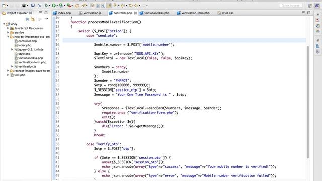This screenshot has height=181, width=322.
Task: Maximize the editor area
Action: click(x=309, y=13)
